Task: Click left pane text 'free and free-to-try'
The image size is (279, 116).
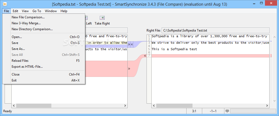Action: (108, 36)
